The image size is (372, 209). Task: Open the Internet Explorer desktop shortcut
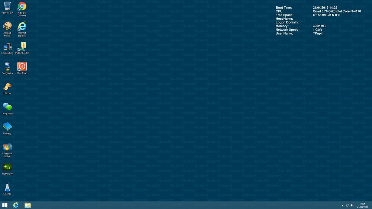pos(22,29)
